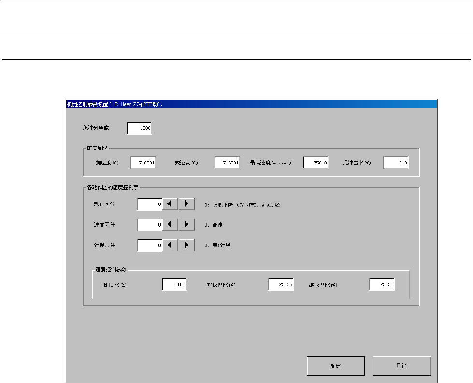Edit the 加速度比 (%) field
This screenshot has width=473, height=383.
281,284
